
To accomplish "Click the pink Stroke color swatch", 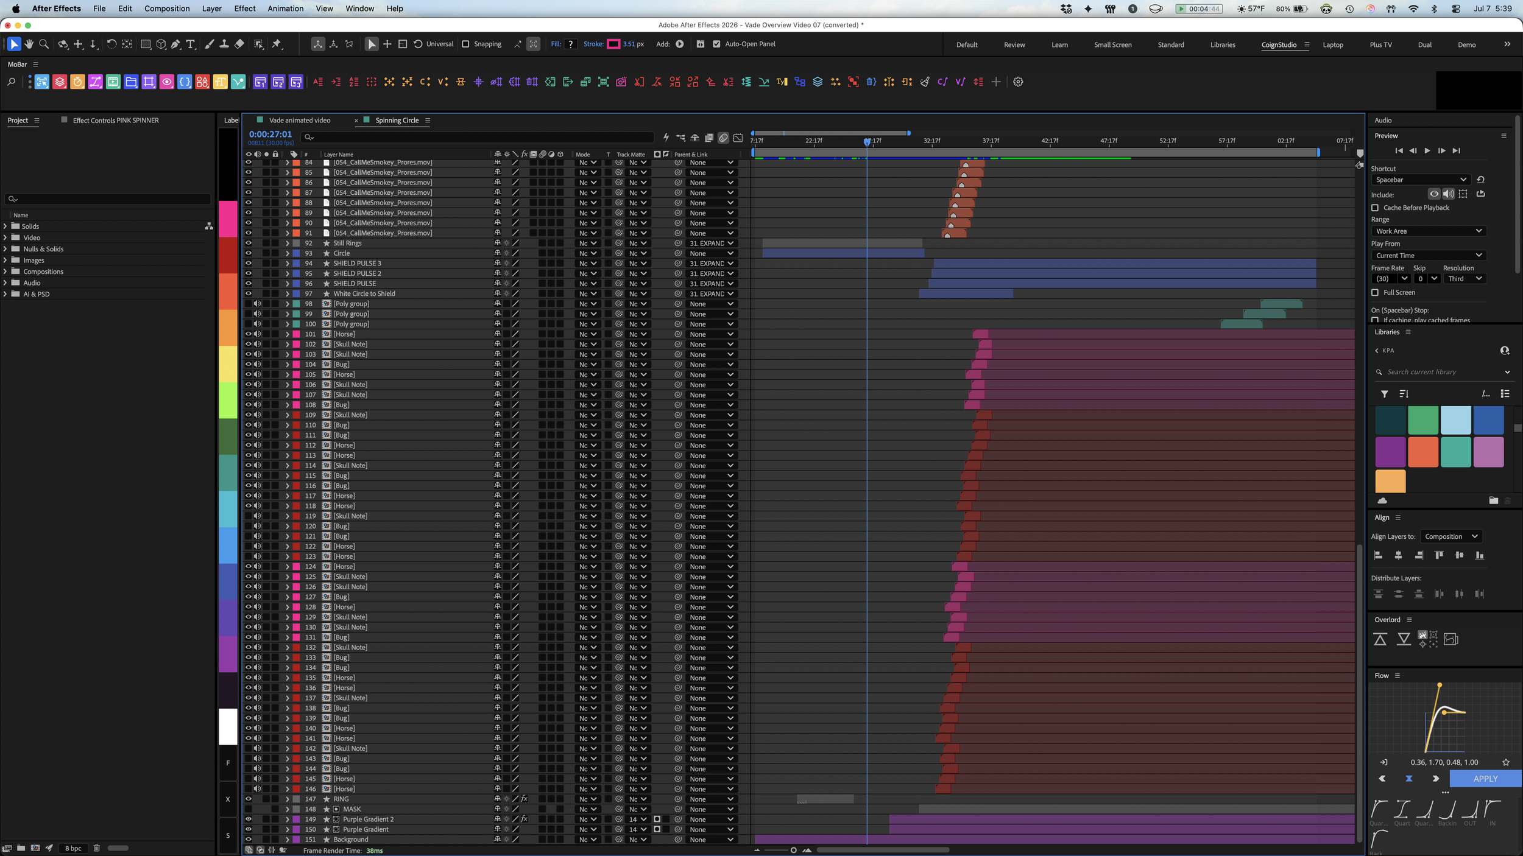I will [x=613, y=44].
